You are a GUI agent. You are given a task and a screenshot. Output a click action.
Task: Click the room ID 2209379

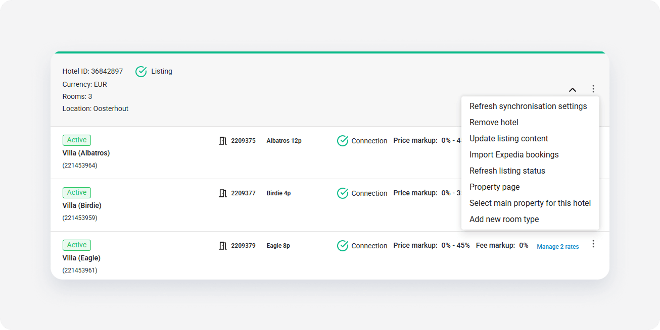pyautogui.click(x=244, y=246)
